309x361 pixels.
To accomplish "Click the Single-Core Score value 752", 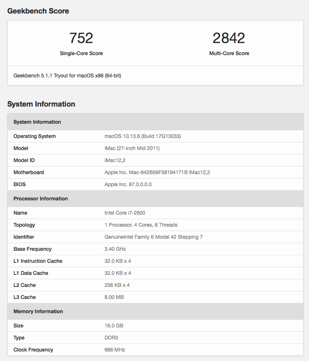I will (x=81, y=38).
